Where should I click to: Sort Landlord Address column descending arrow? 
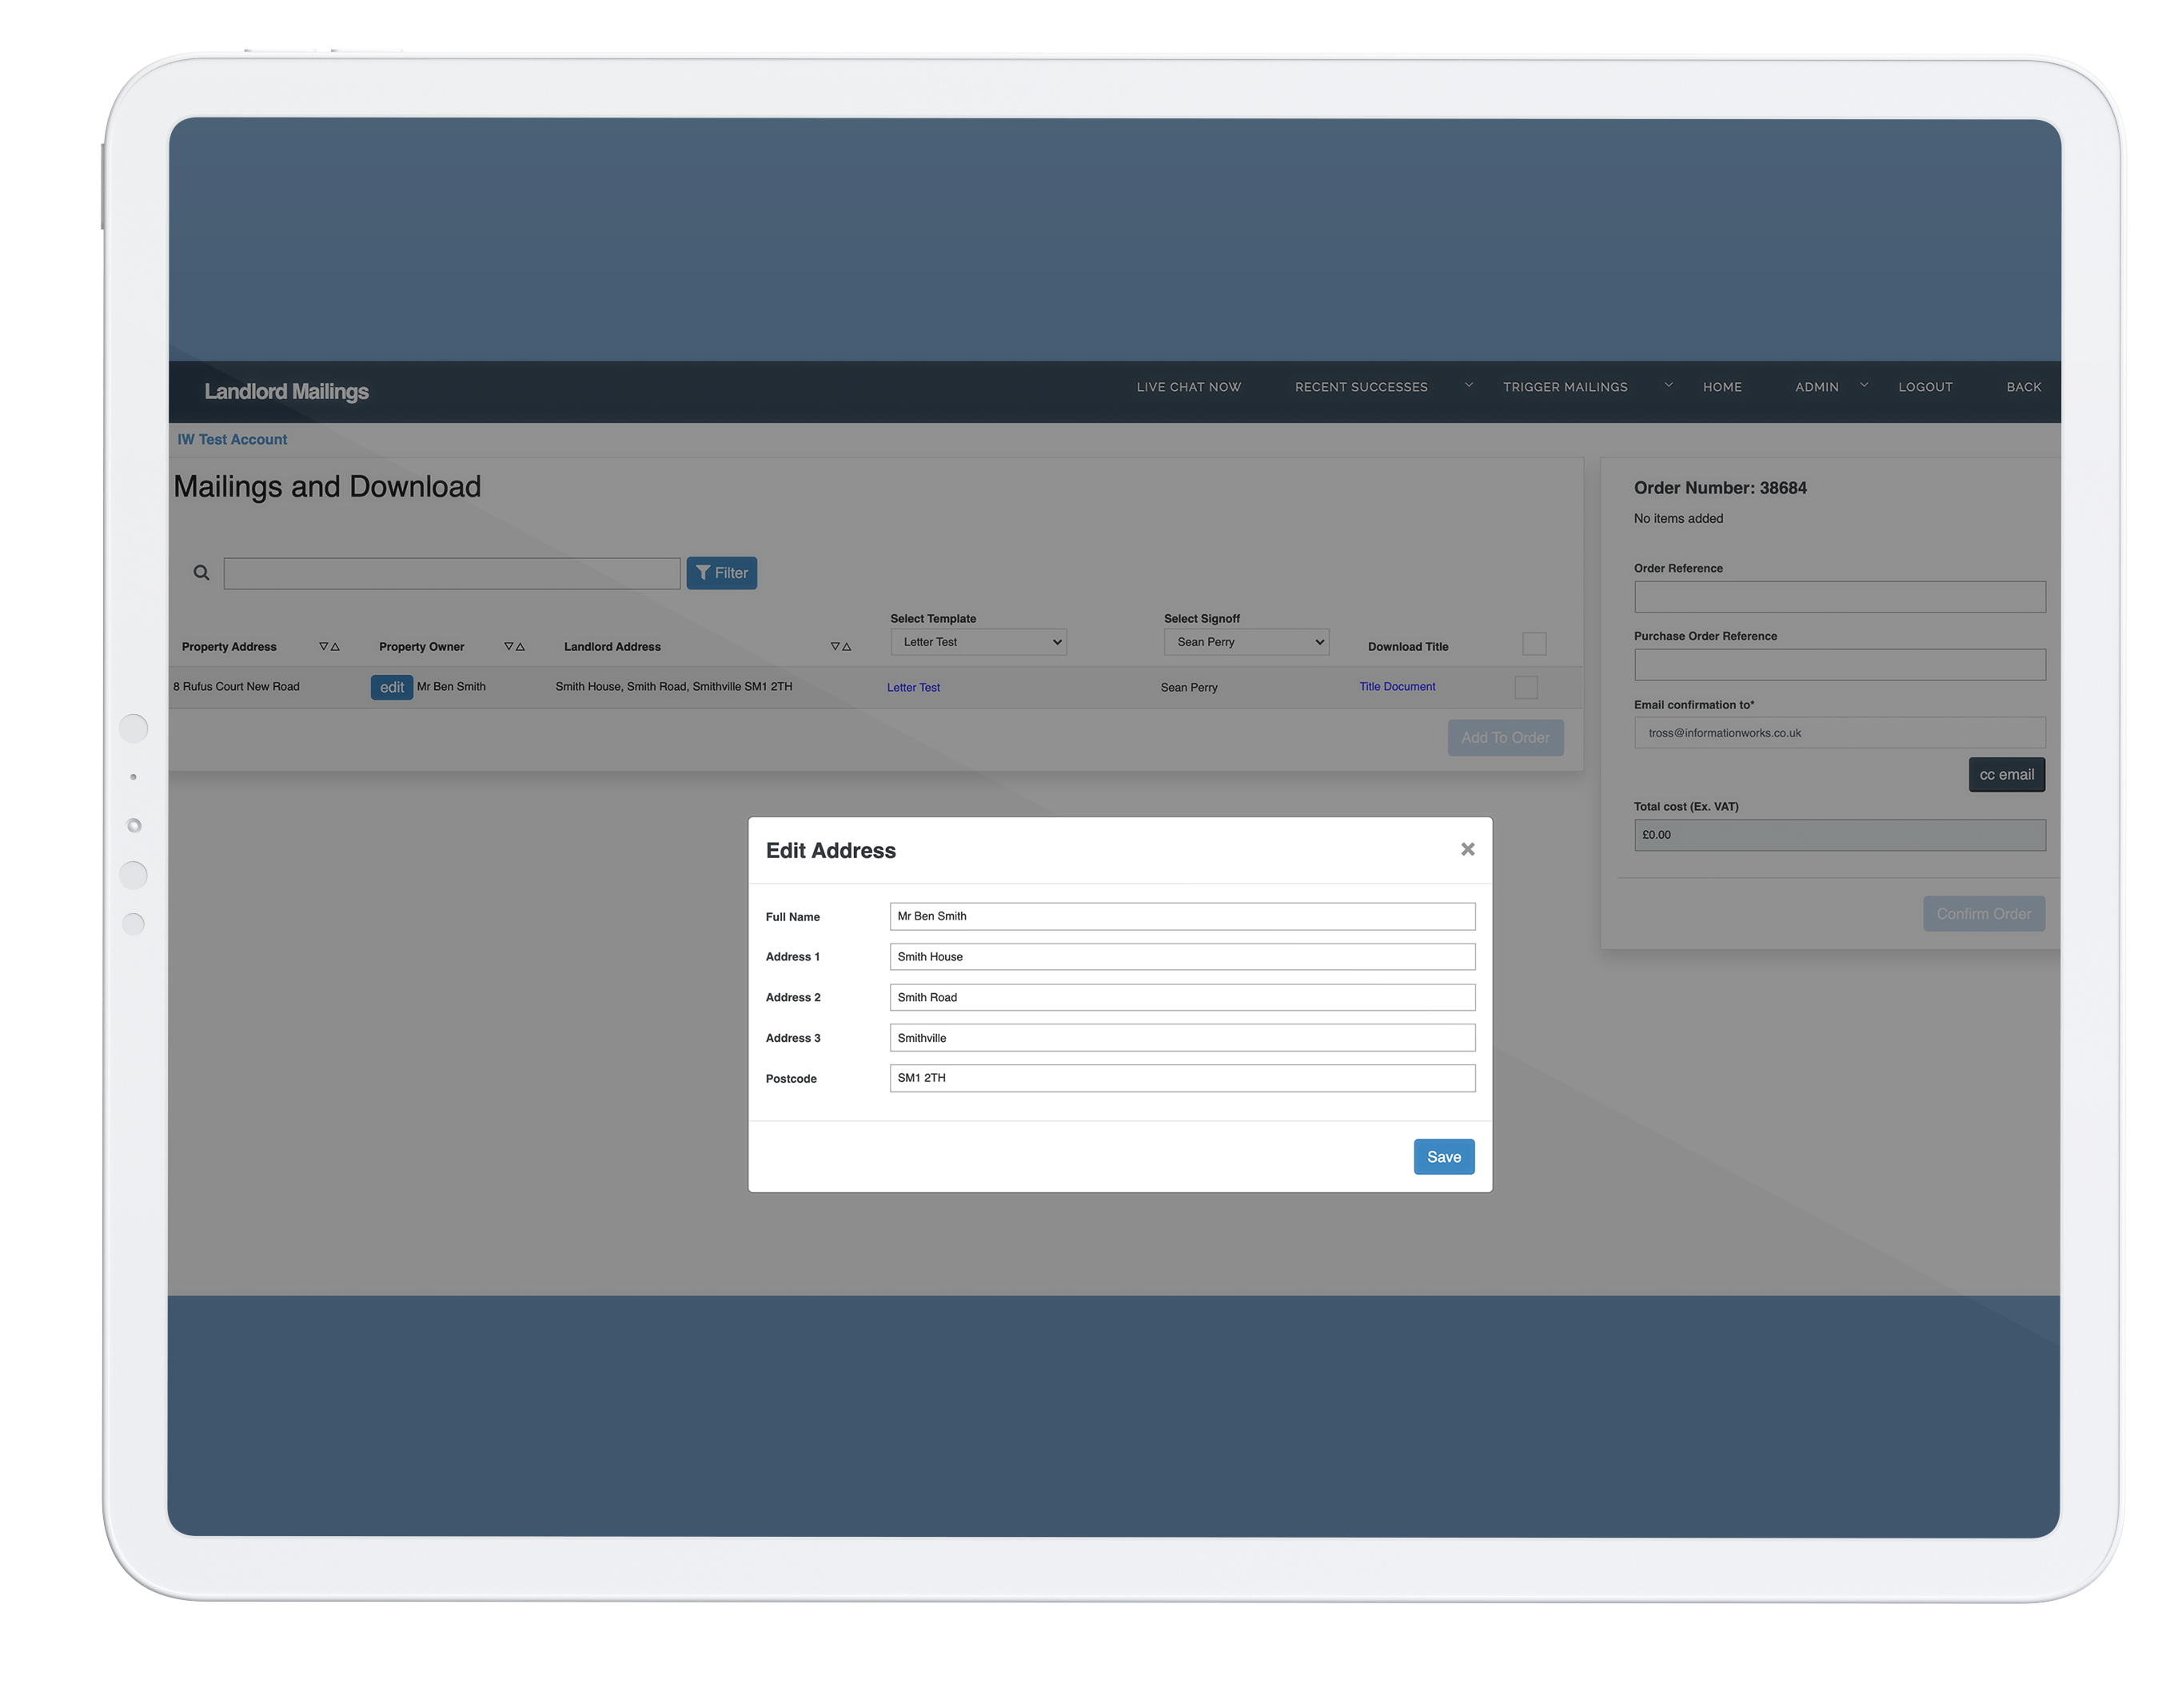click(x=835, y=647)
